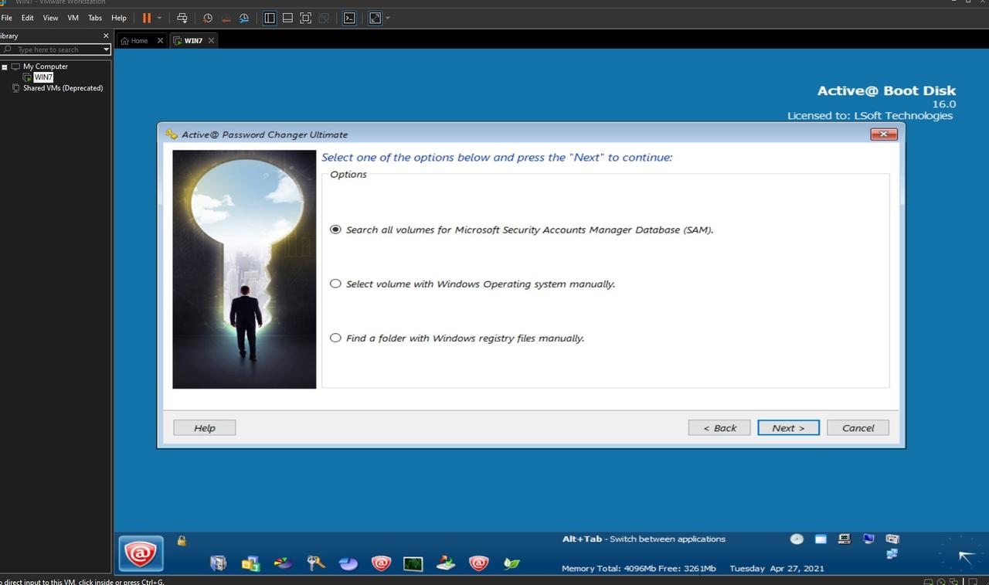Open dropdown arrow beside stretch icon
This screenshot has height=585, width=989.
click(388, 18)
